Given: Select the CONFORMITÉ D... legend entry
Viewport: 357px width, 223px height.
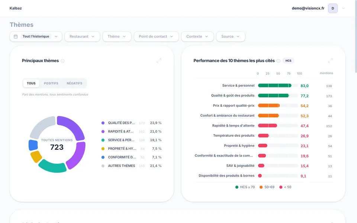Looking at the screenshot, I should pos(131,157).
